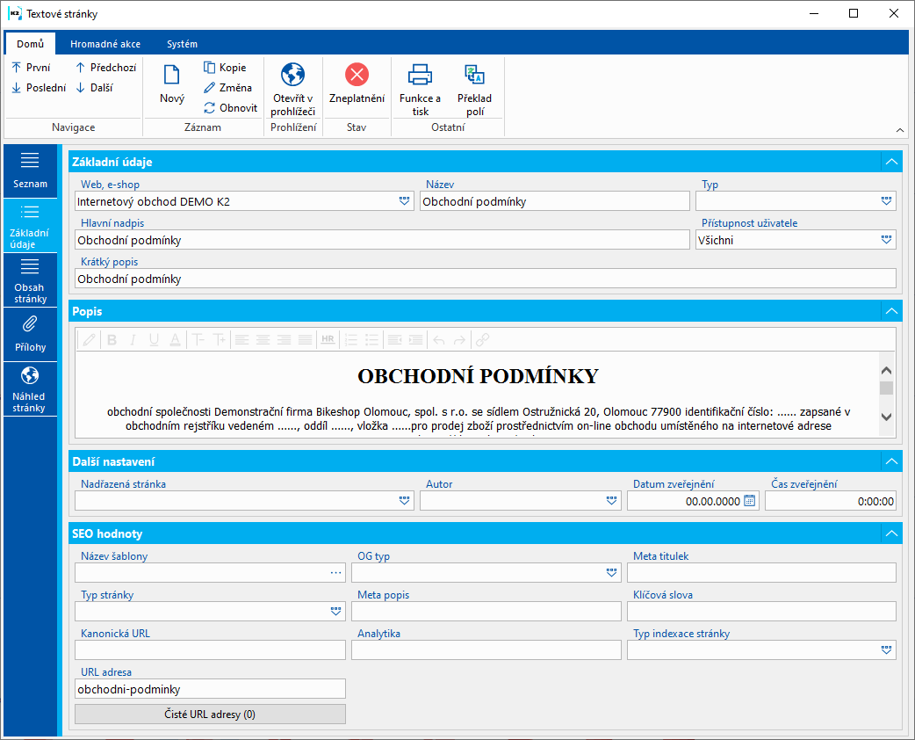Click the Italic button in Popis editor
This screenshot has height=740, width=915.
tap(133, 340)
